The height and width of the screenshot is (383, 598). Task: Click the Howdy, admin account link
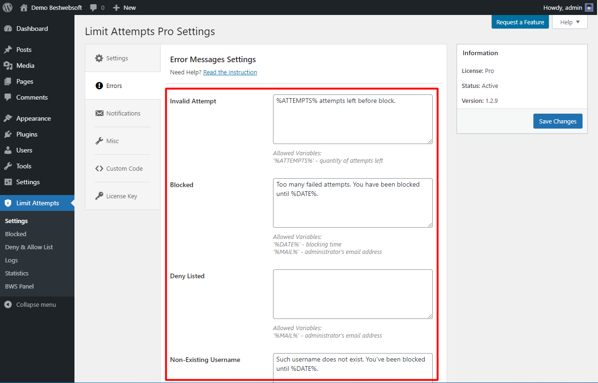point(568,7)
